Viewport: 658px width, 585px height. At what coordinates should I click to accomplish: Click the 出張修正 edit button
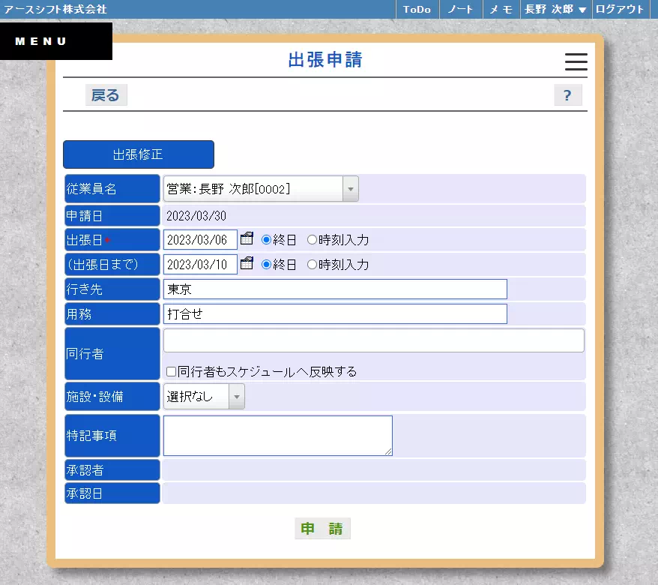(x=138, y=154)
